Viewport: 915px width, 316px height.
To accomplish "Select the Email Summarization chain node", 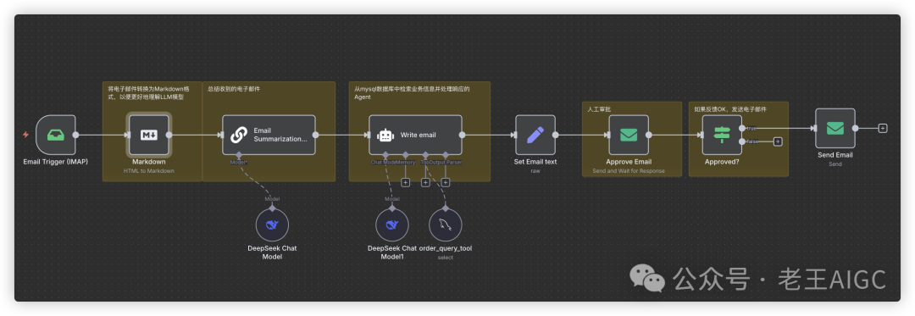I will (269, 135).
